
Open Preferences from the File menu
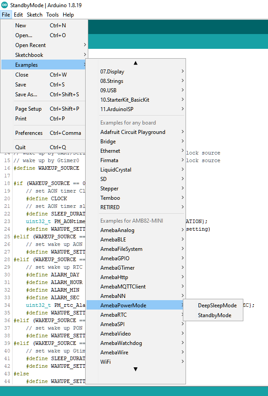coord(44,133)
